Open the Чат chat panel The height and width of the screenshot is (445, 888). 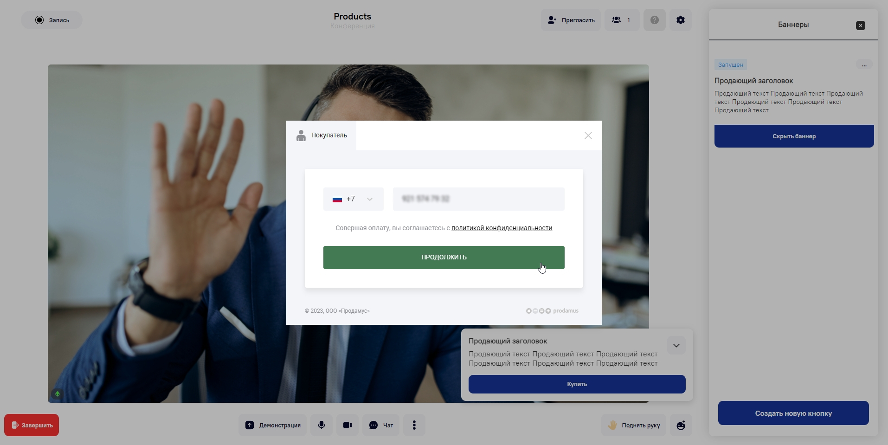[381, 425]
